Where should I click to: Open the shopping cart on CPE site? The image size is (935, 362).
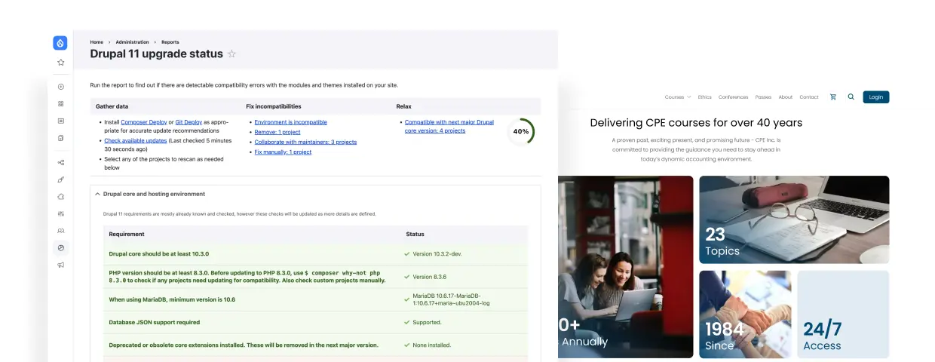[x=833, y=97]
